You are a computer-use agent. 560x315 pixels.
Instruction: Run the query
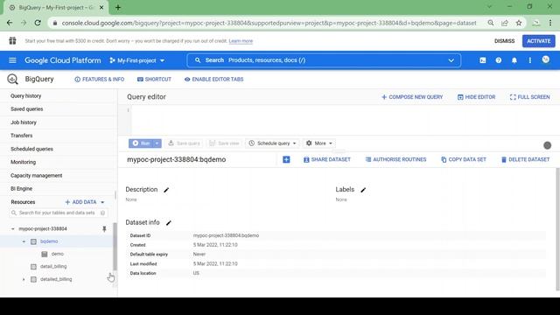click(x=141, y=143)
